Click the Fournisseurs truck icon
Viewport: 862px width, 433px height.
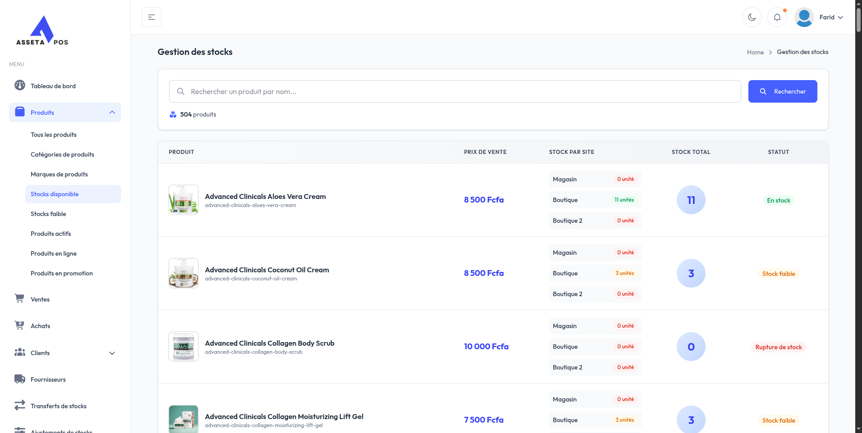19,379
